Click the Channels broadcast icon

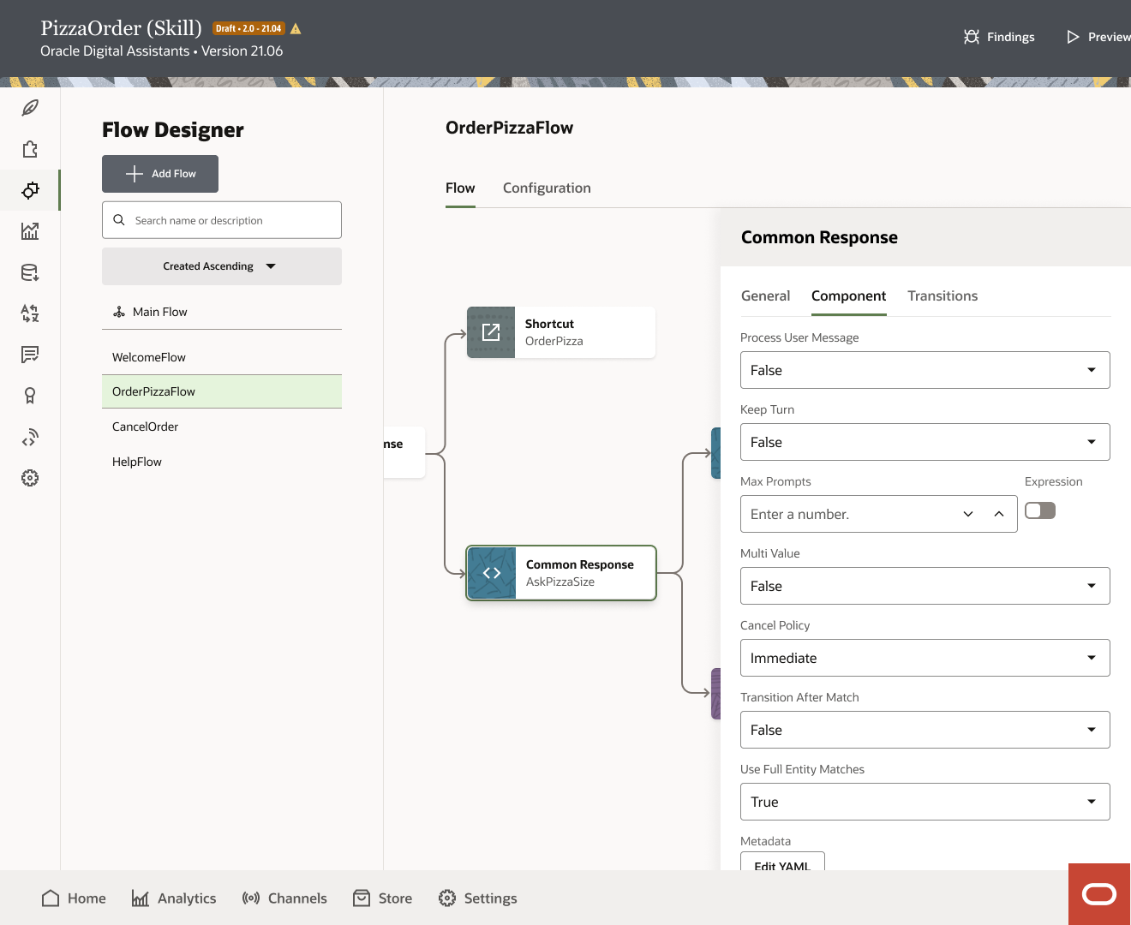click(x=251, y=898)
